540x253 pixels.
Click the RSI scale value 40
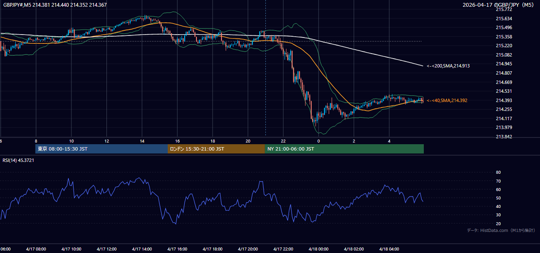click(x=498, y=206)
